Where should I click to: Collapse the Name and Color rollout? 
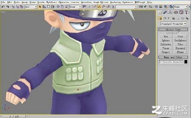point(173,57)
